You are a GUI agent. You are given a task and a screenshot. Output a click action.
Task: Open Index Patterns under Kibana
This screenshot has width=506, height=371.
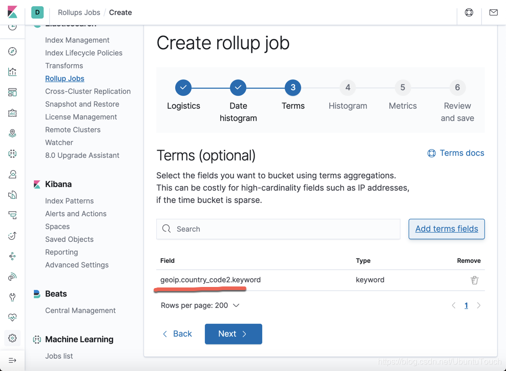pos(69,201)
